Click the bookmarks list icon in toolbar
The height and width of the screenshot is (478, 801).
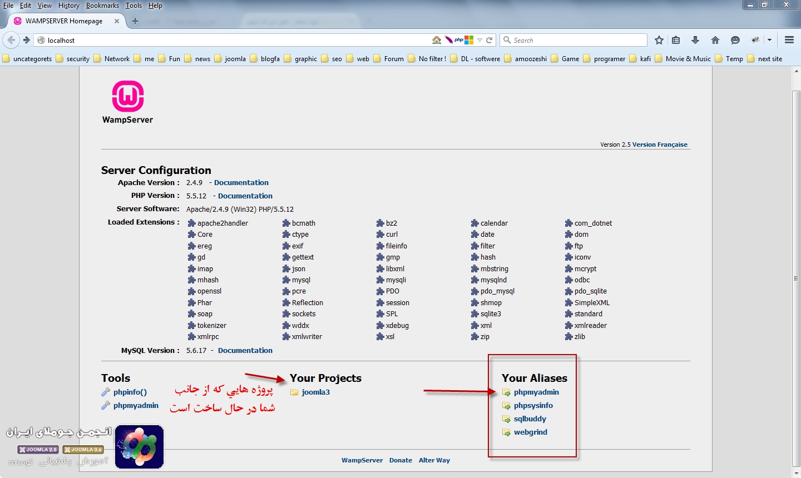(x=676, y=40)
